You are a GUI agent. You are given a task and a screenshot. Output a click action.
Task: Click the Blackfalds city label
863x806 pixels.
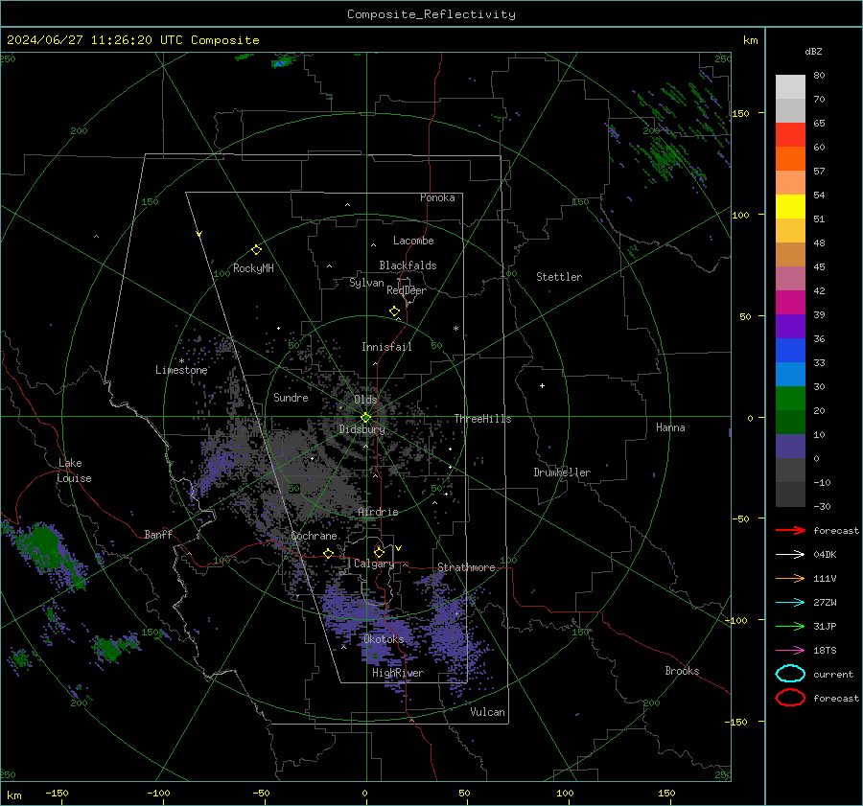[x=408, y=265]
